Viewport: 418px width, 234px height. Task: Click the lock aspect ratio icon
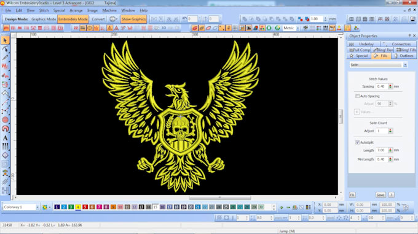pos(405,208)
